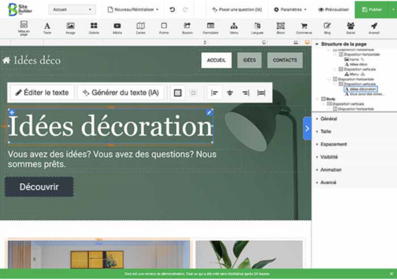Select the 'home' image tree item
Screen dimensions: 397x280
(x=352, y=59)
